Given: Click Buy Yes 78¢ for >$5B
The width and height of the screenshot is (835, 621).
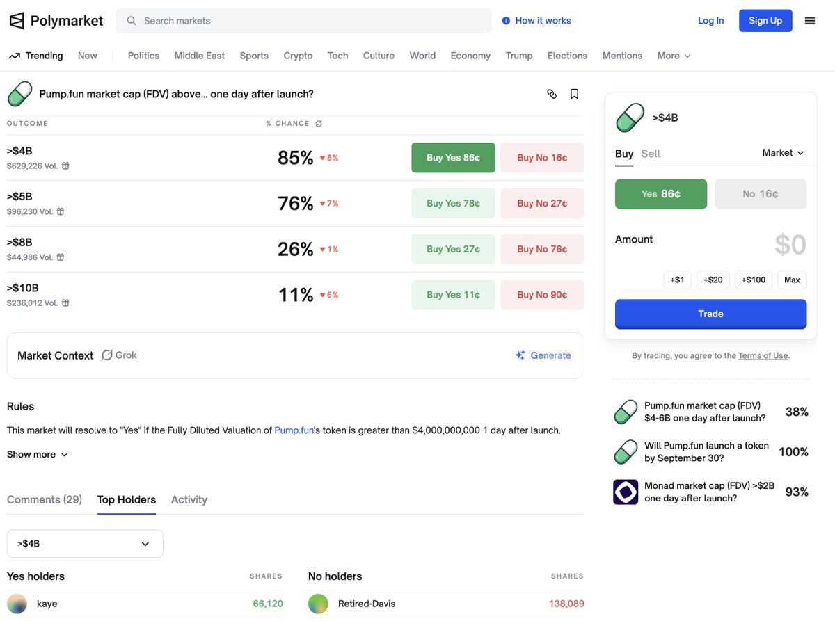Looking at the screenshot, I should (x=454, y=204).
